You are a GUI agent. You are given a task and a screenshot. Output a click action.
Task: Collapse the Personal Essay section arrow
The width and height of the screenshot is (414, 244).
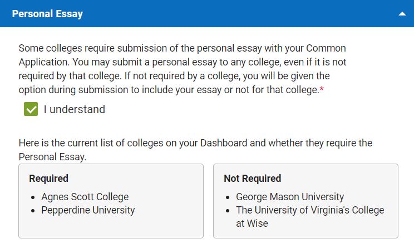click(x=402, y=14)
